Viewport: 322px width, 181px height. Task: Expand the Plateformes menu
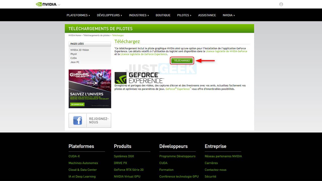click(x=78, y=15)
